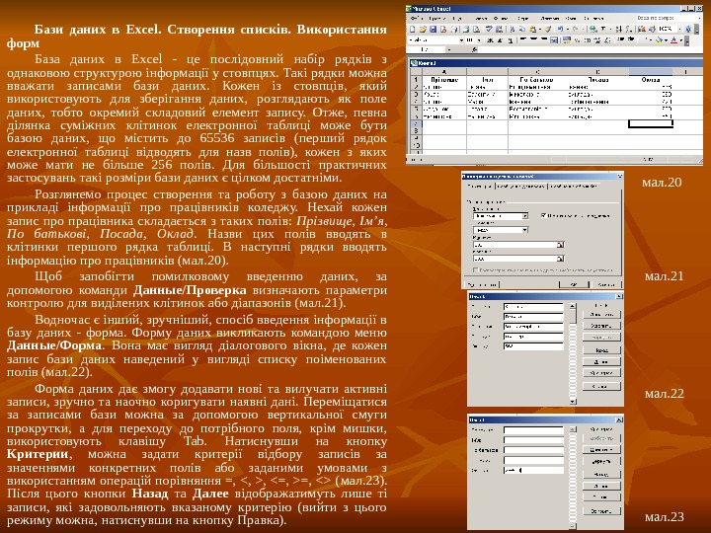
Task: Click the Undo arrow icon
Action: tap(561, 29)
